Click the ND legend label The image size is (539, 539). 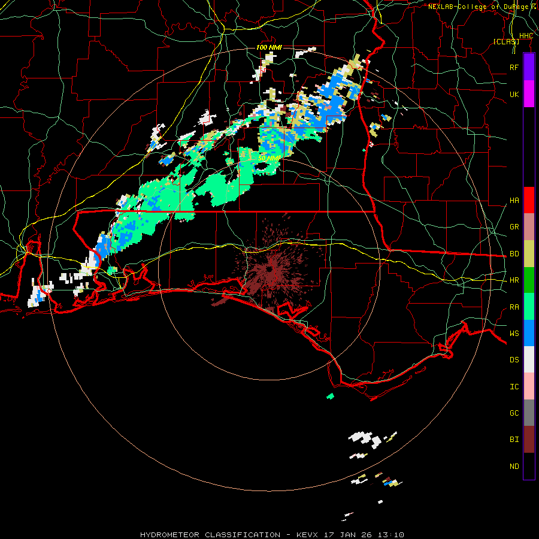pyautogui.click(x=514, y=467)
